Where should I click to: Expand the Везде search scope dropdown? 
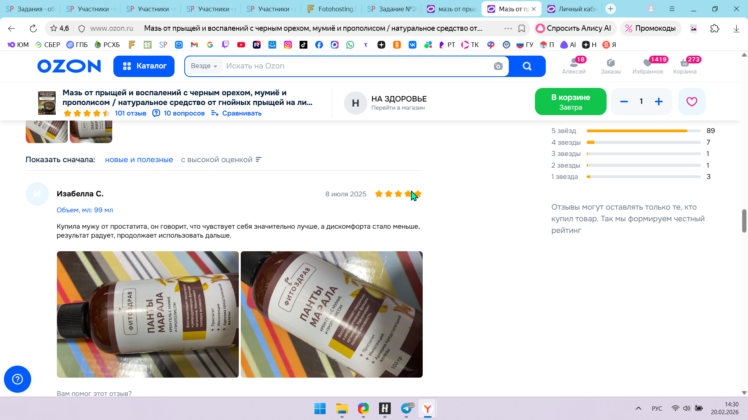pos(204,66)
